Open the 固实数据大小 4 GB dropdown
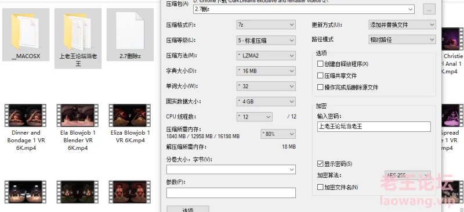 266,102
